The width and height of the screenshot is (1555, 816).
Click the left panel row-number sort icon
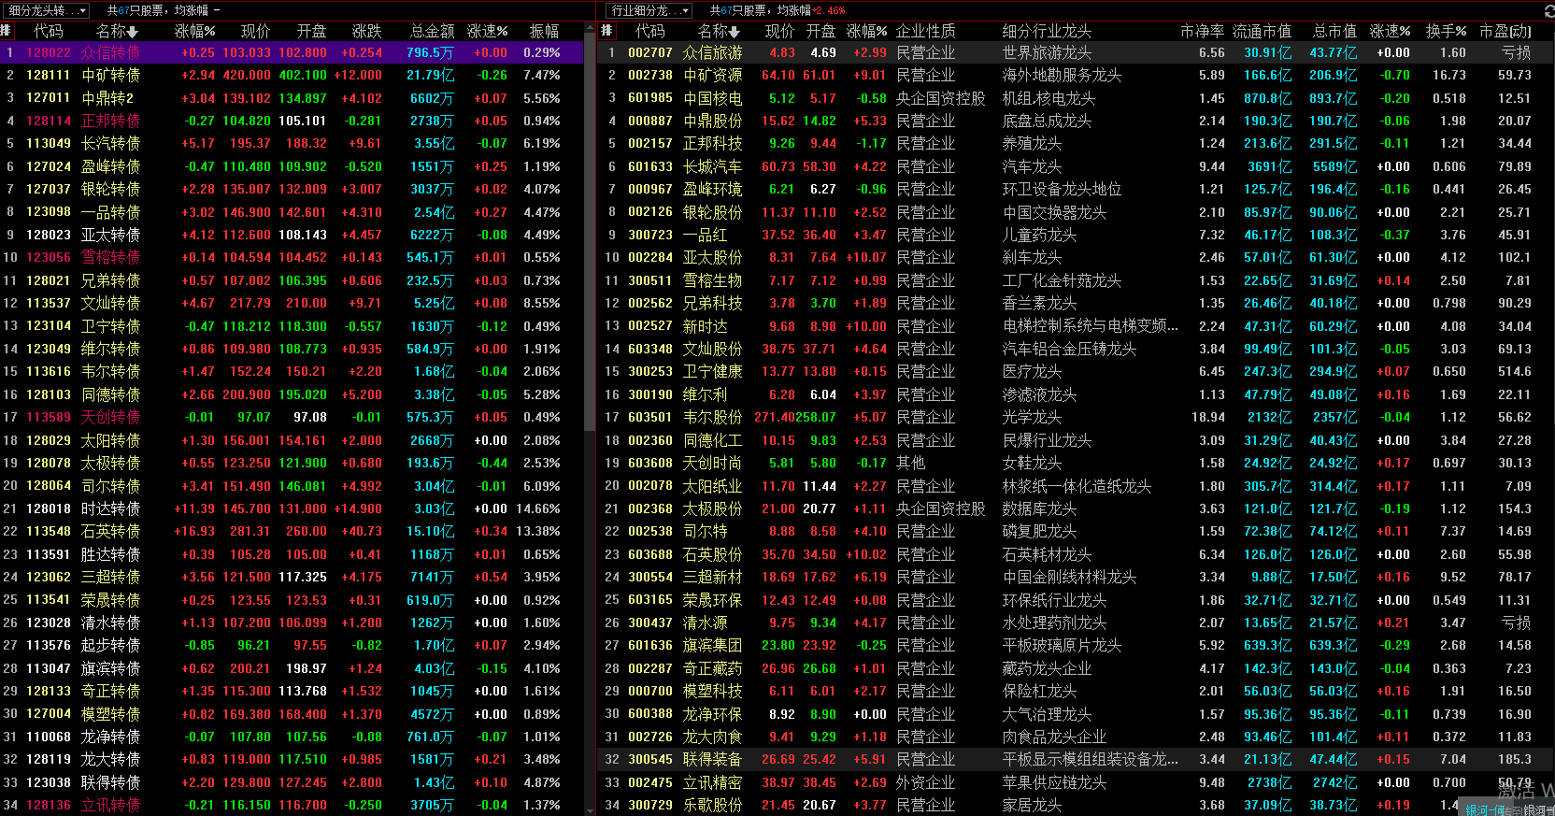(x=7, y=31)
